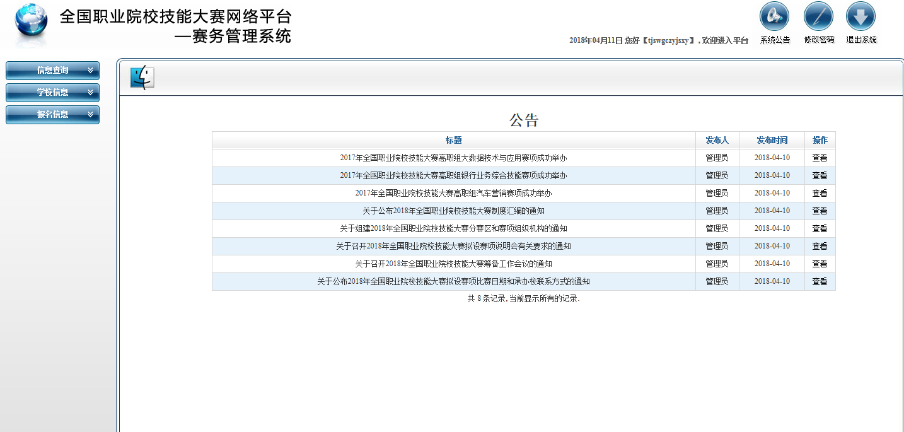
Task: Click the Finder face icon in panel header
Action: [142, 77]
